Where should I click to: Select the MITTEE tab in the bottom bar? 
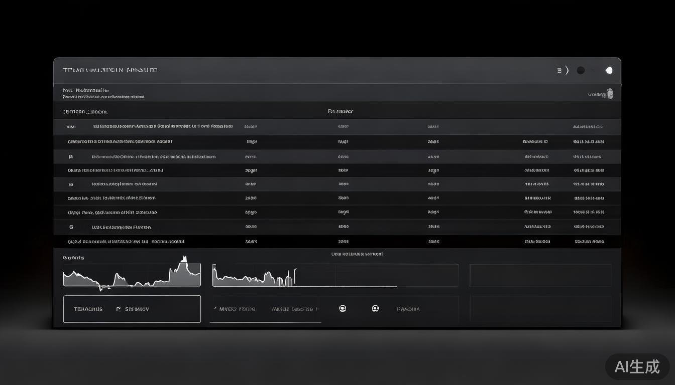point(292,309)
